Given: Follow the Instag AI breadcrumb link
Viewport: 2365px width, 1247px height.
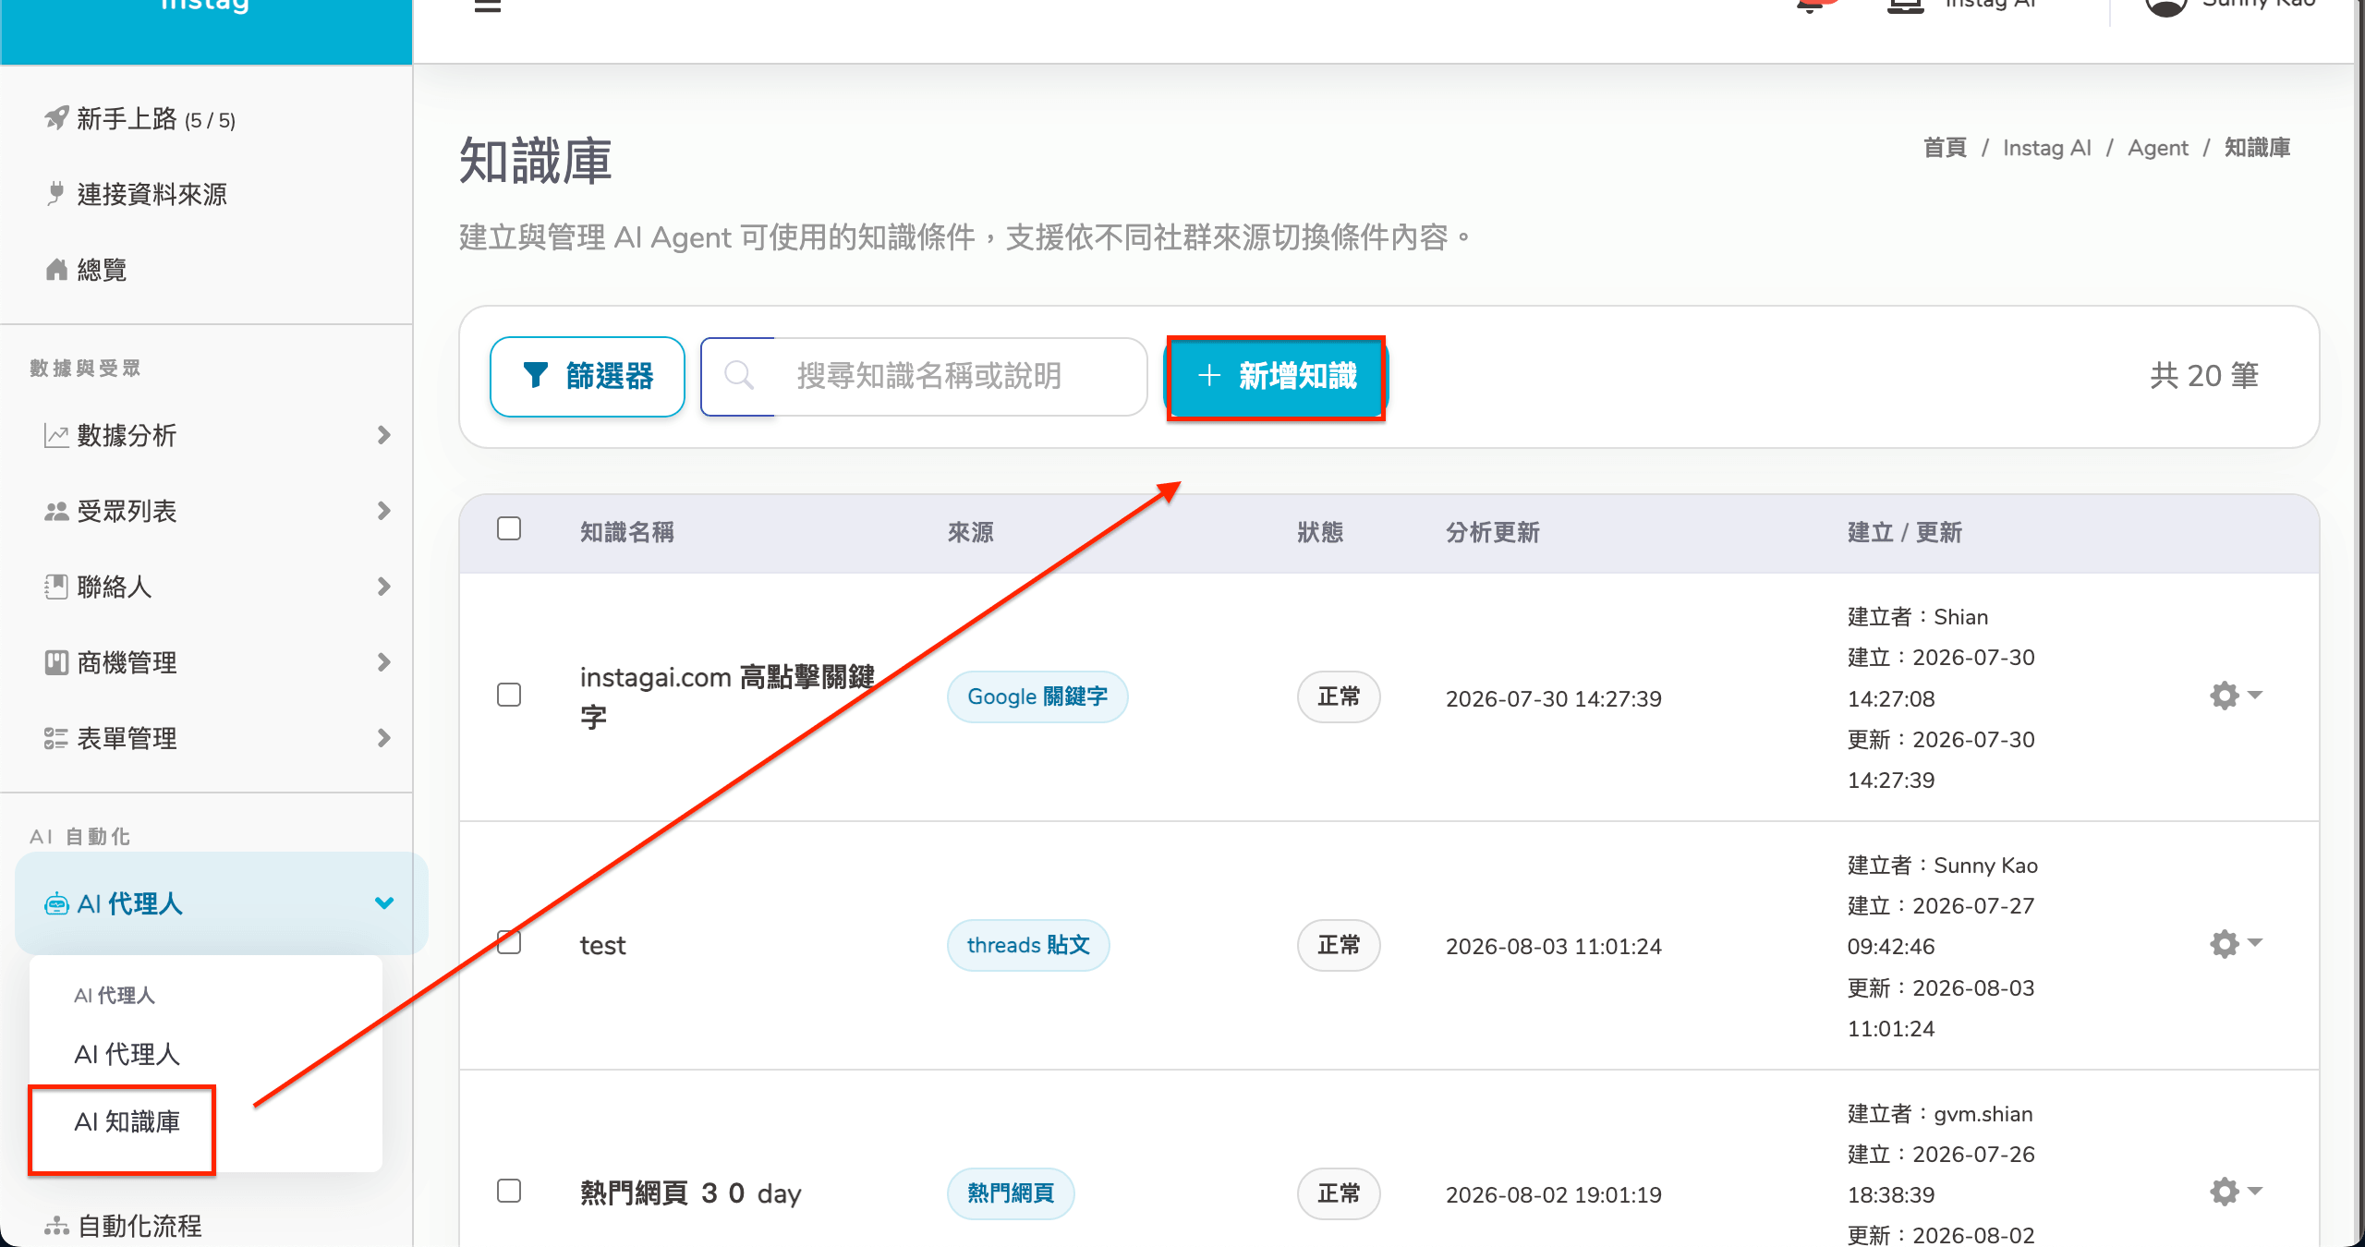Looking at the screenshot, I should click(x=2046, y=148).
